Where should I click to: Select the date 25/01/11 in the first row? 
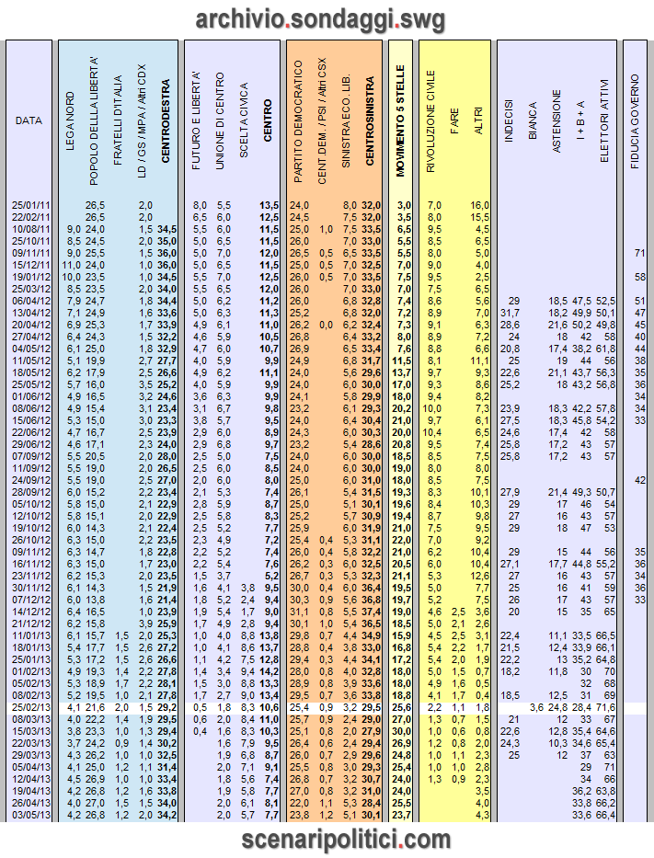(x=30, y=205)
